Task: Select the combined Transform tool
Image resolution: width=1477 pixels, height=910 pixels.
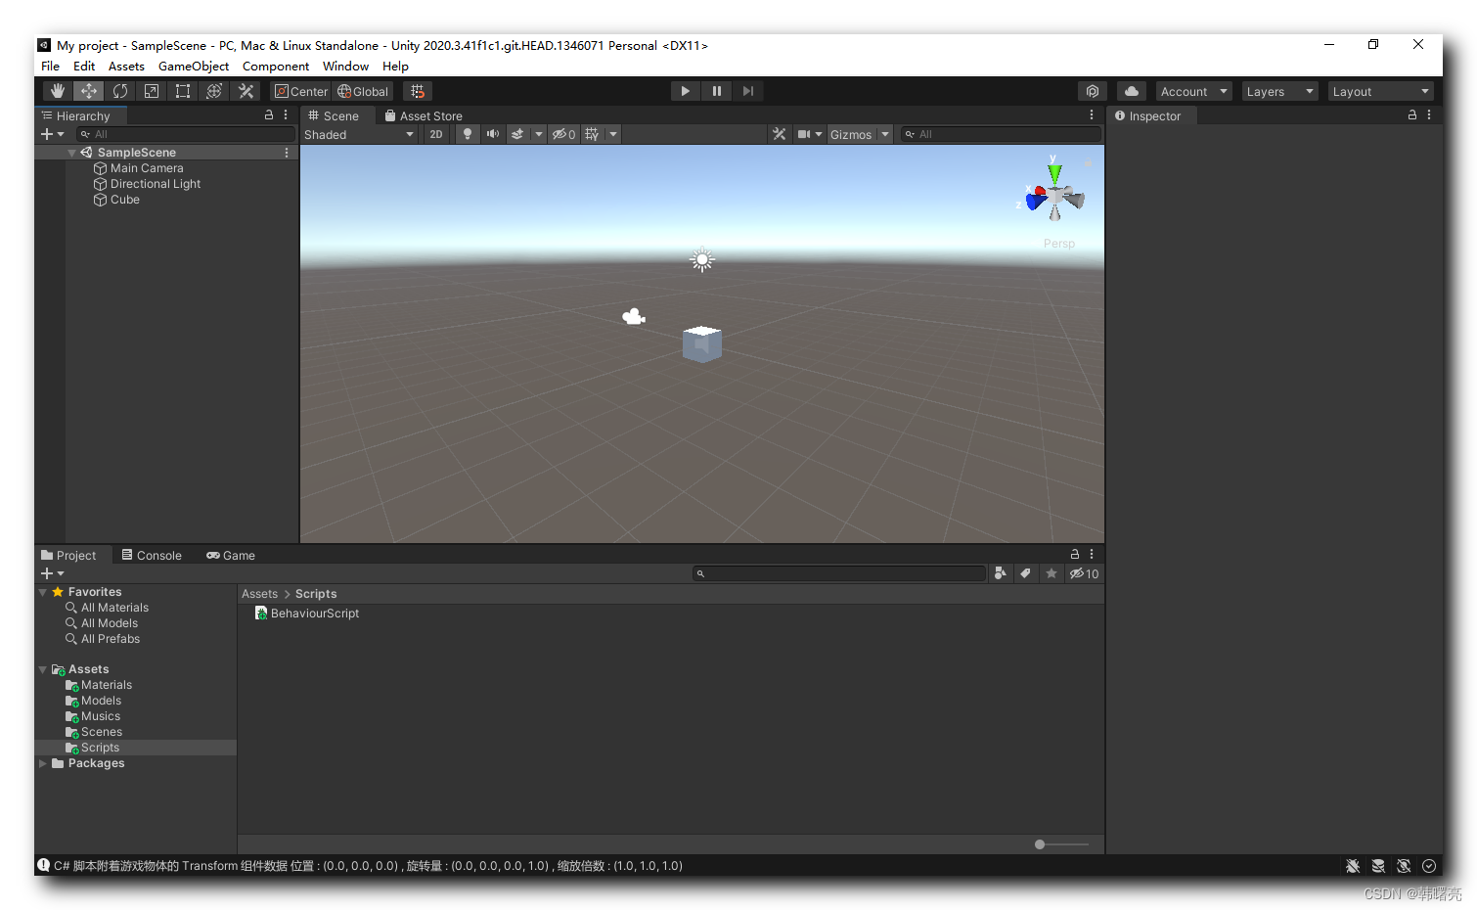Action: tap(214, 91)
